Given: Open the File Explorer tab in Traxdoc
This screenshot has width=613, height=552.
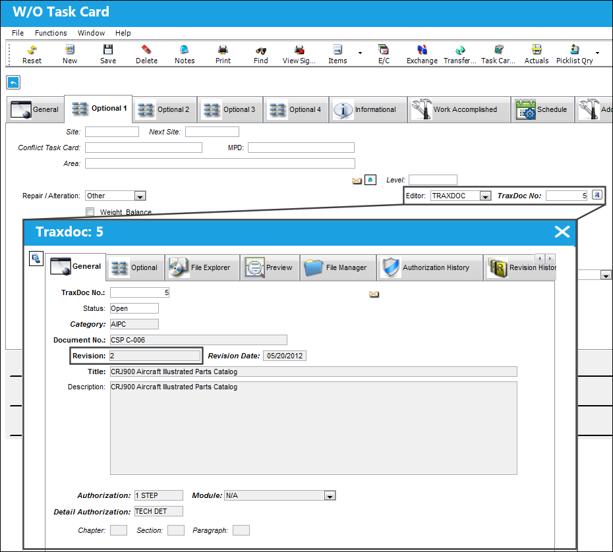Looking at the screenshot, I should pyautogui.click(x=202, y=267).
